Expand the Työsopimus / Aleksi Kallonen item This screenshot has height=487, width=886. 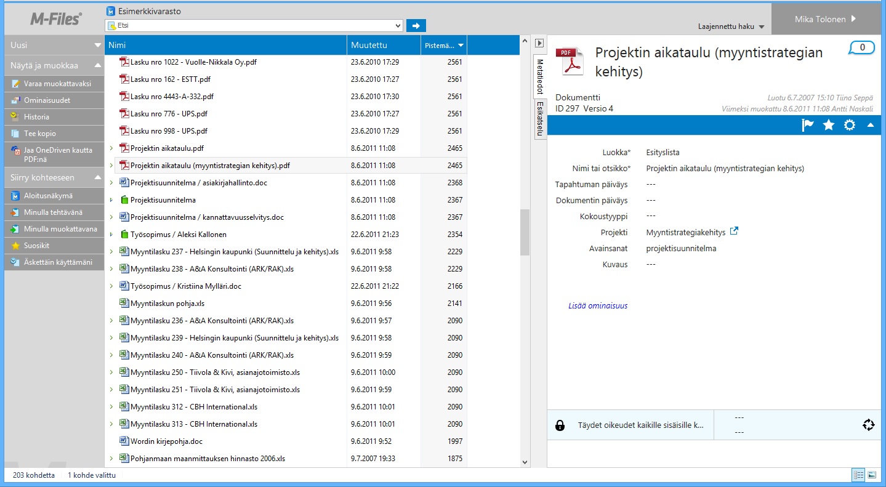[111, 235]
